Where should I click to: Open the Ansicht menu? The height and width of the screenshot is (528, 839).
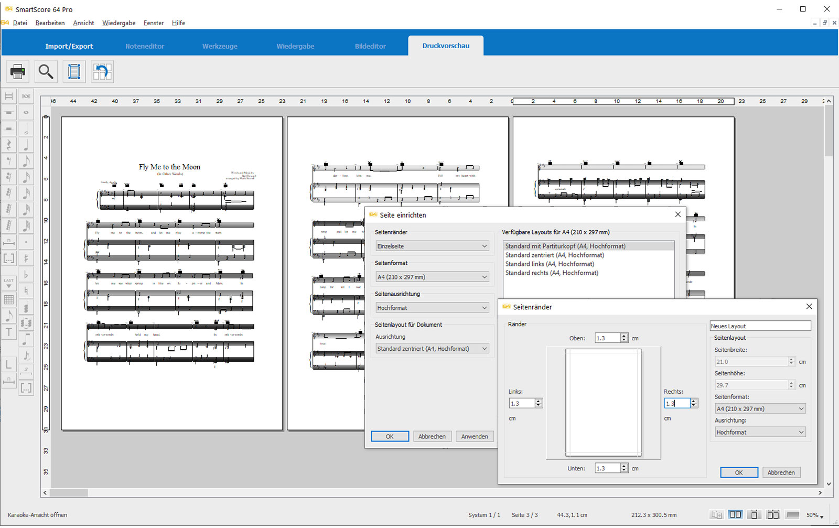[x=83, y=23]
